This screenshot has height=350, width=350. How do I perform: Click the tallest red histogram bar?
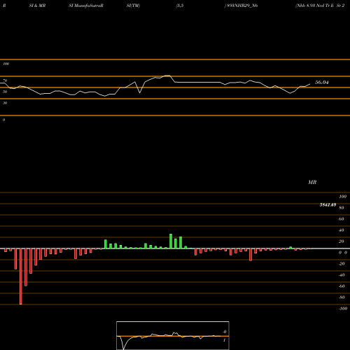(x=21, y=276)
